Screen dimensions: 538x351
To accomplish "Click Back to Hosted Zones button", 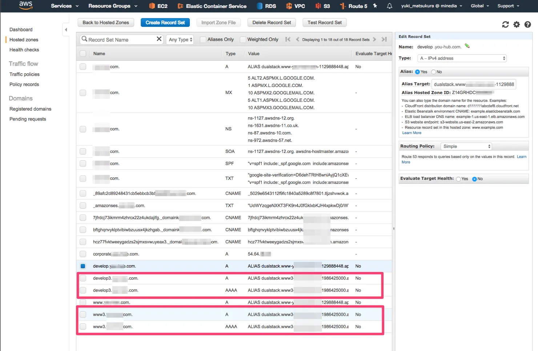I will click(106, 23).
